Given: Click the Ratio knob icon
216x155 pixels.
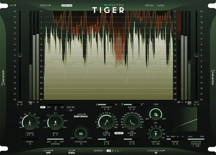Looking at the screenshot, I should point(55,123).
